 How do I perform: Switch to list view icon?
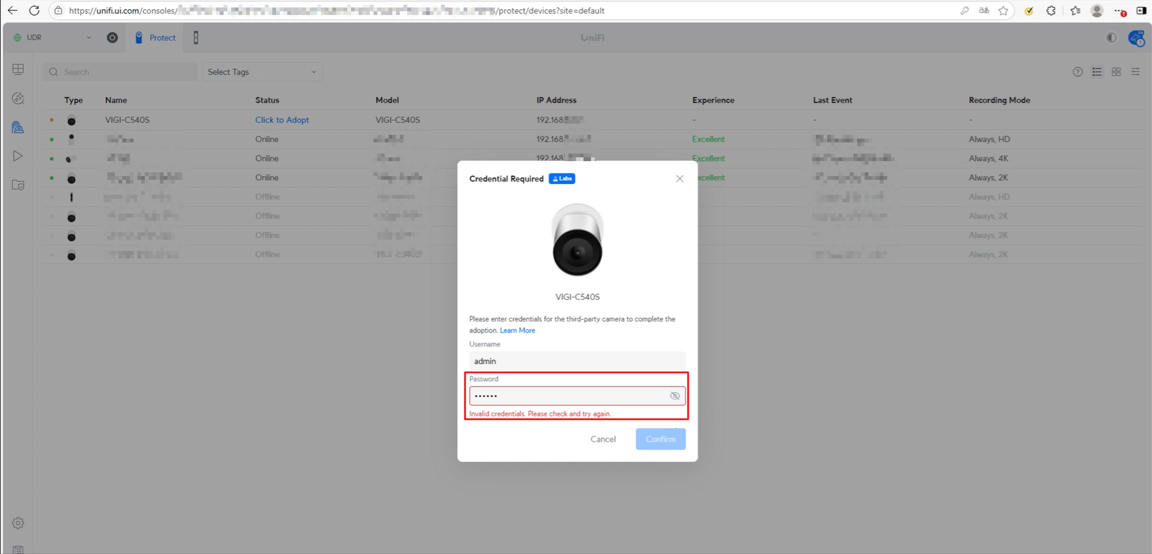point(1096,71)
